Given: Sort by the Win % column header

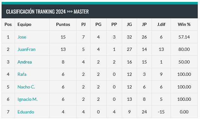Looking at the screenshot, I should coord(184,24).
